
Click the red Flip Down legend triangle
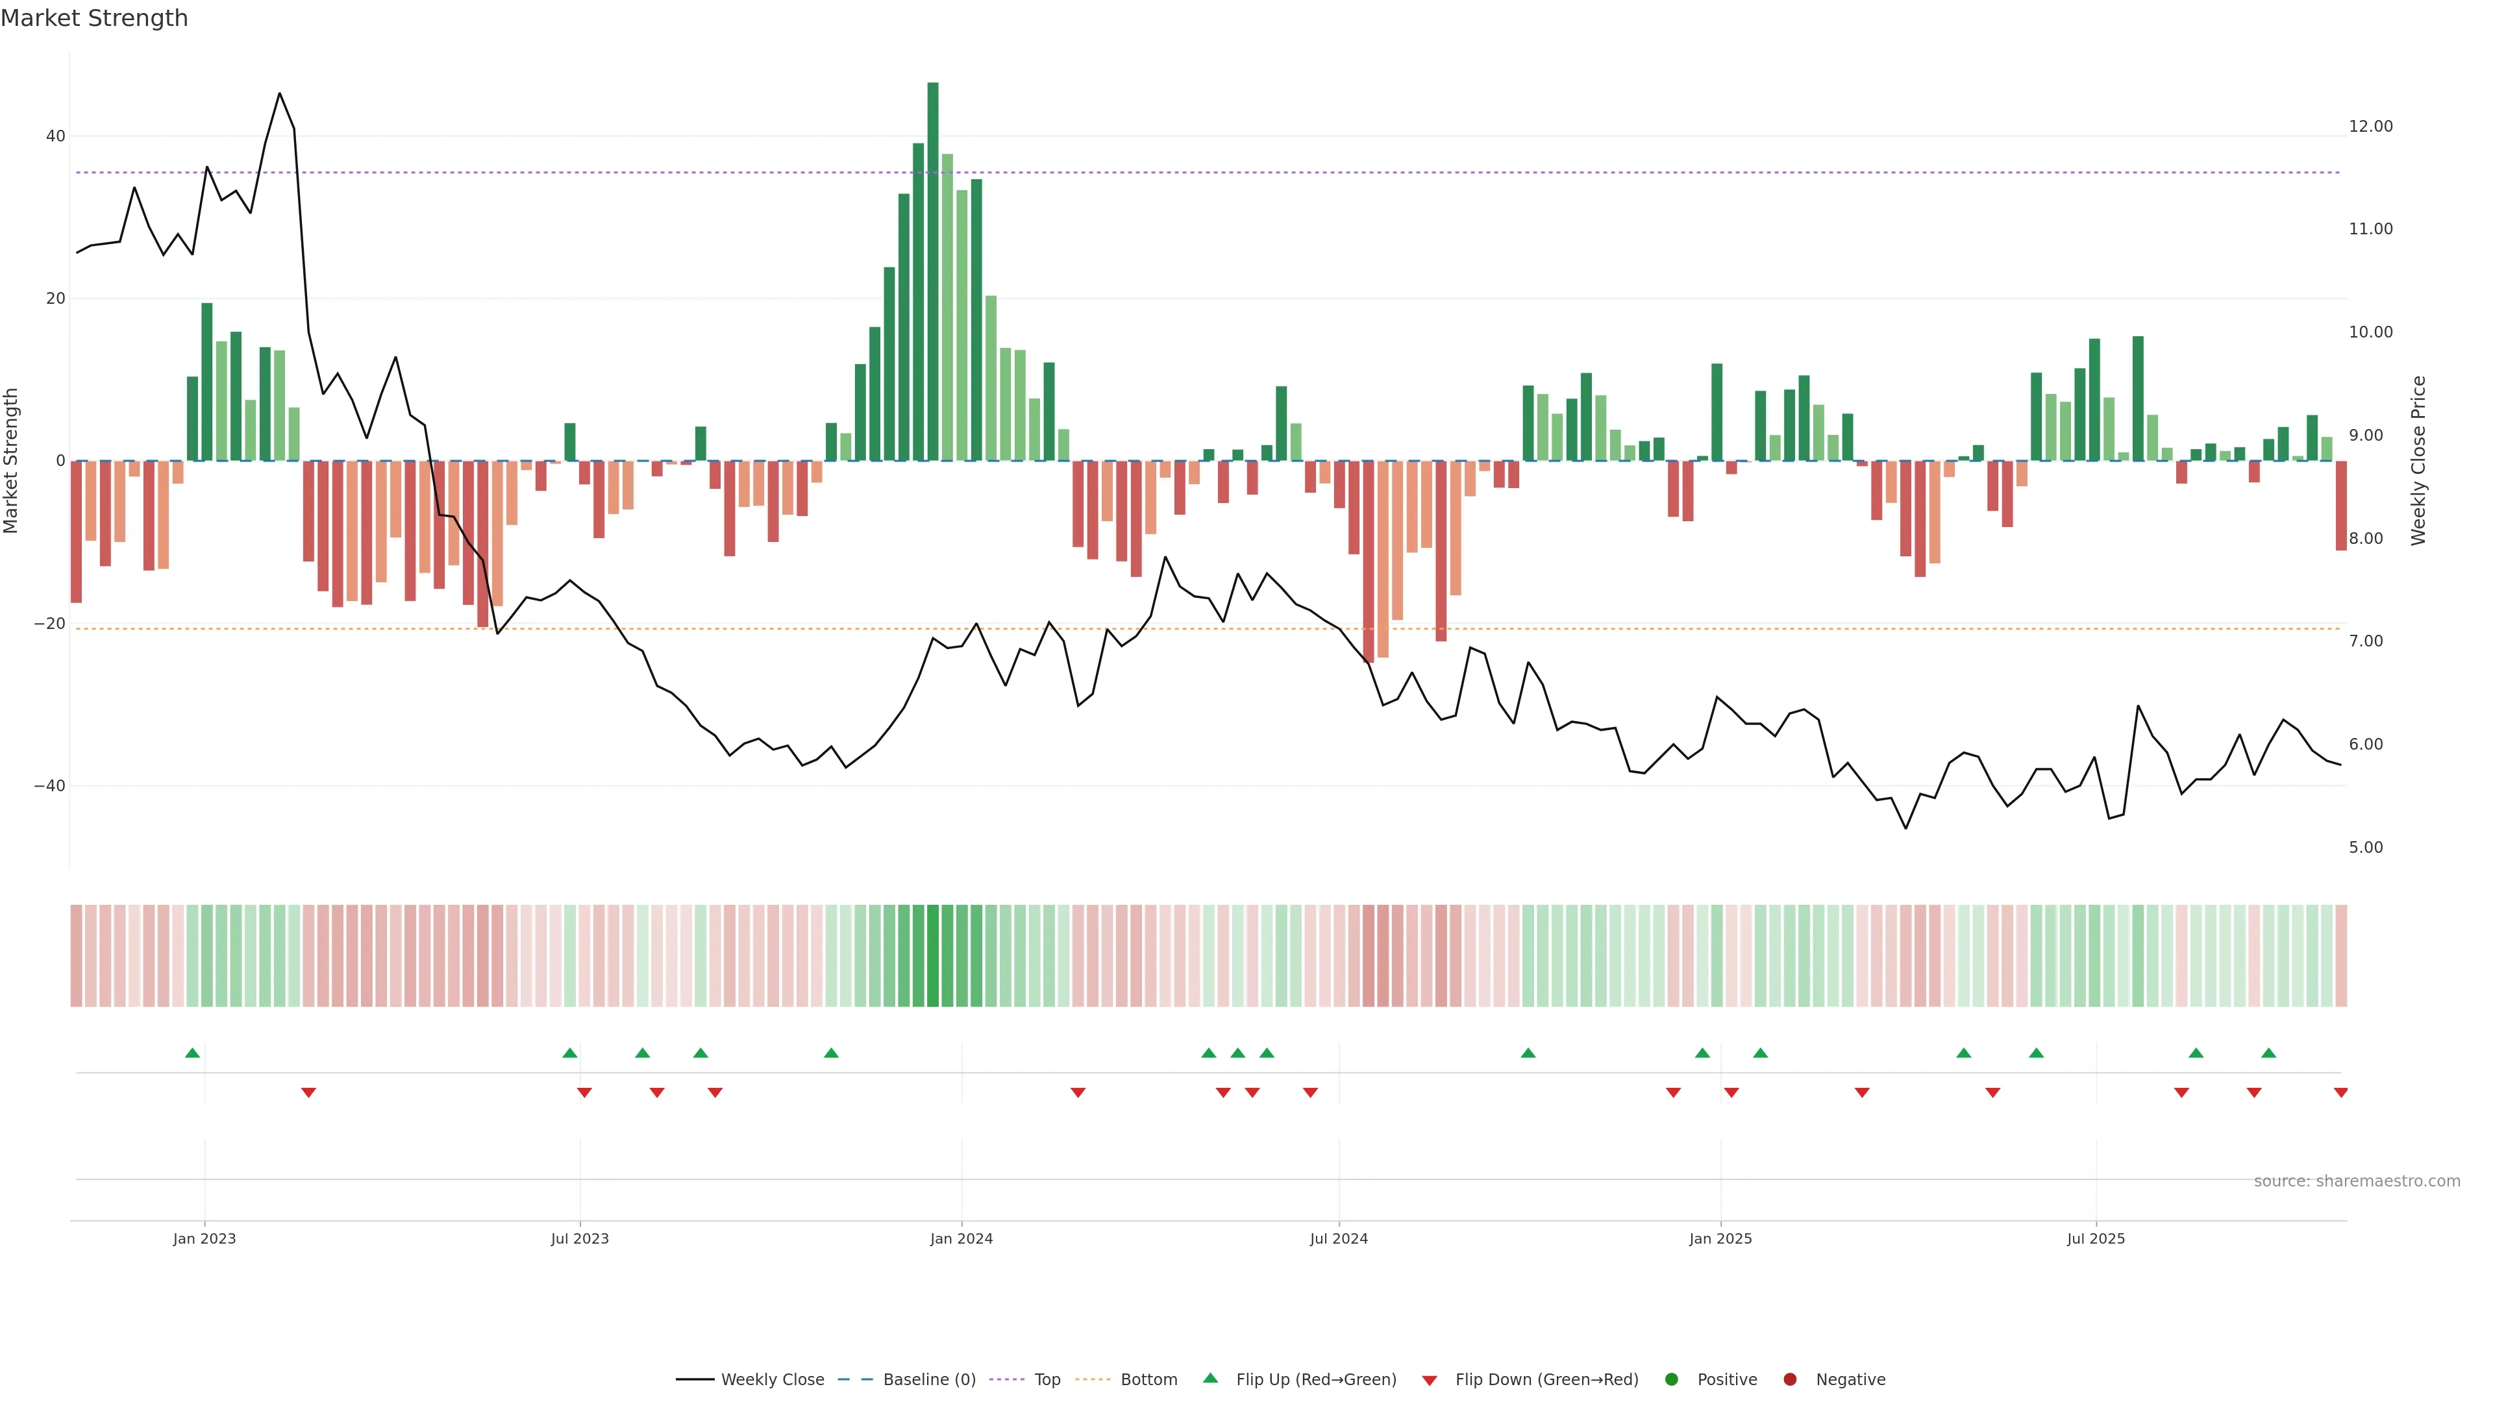(x=1430, y=1381)
